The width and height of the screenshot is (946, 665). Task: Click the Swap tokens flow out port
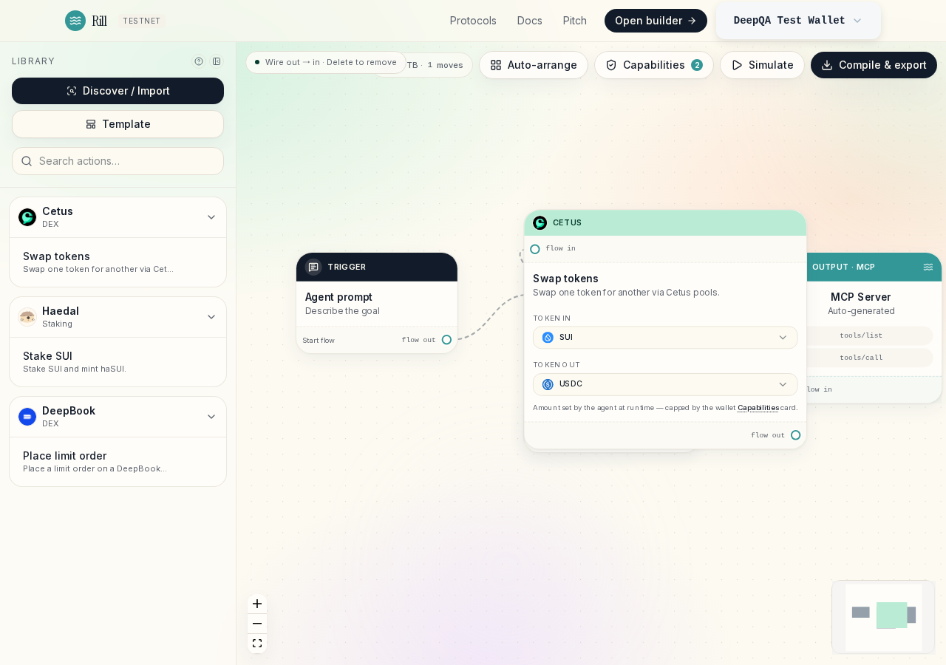tap(795, 435)
